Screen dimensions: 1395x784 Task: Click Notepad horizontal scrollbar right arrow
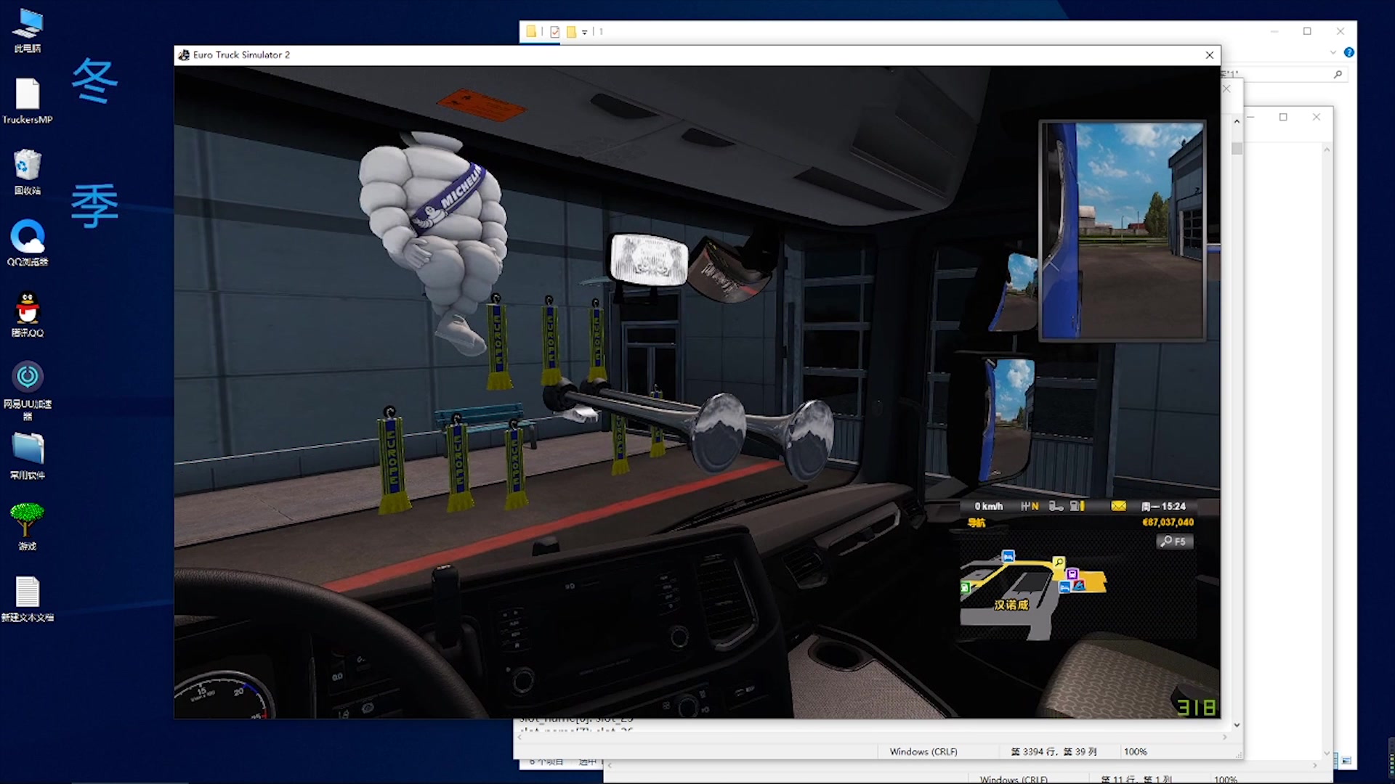[1224, 737]
